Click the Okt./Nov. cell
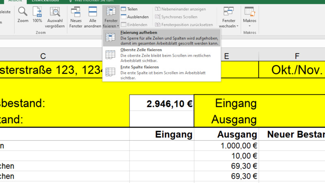This screenshot has height=183, width=325. 292,70
